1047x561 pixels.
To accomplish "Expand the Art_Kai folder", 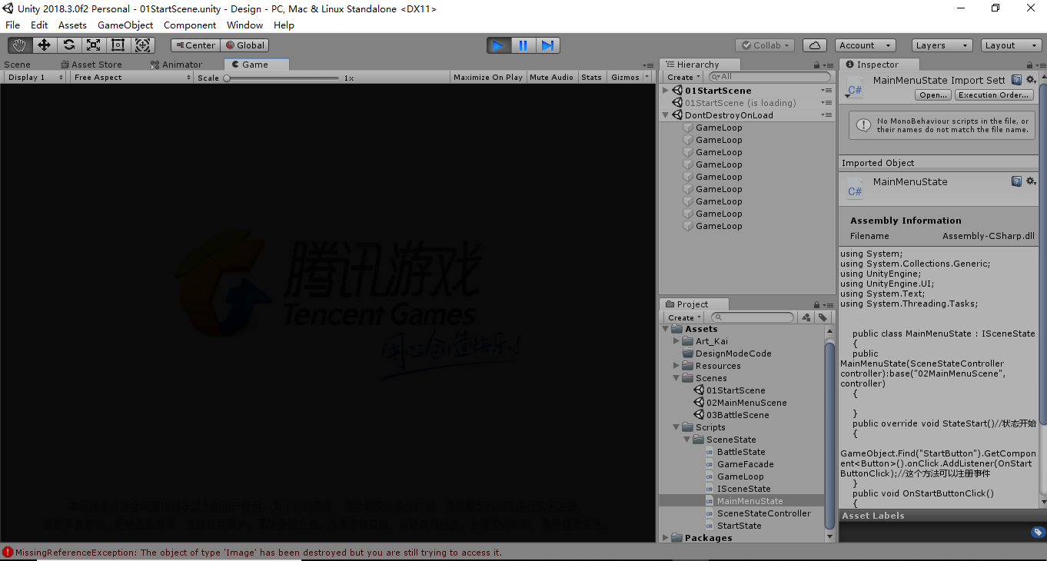I will [676, 341].
